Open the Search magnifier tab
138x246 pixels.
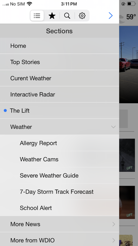(x=67, y=16)
